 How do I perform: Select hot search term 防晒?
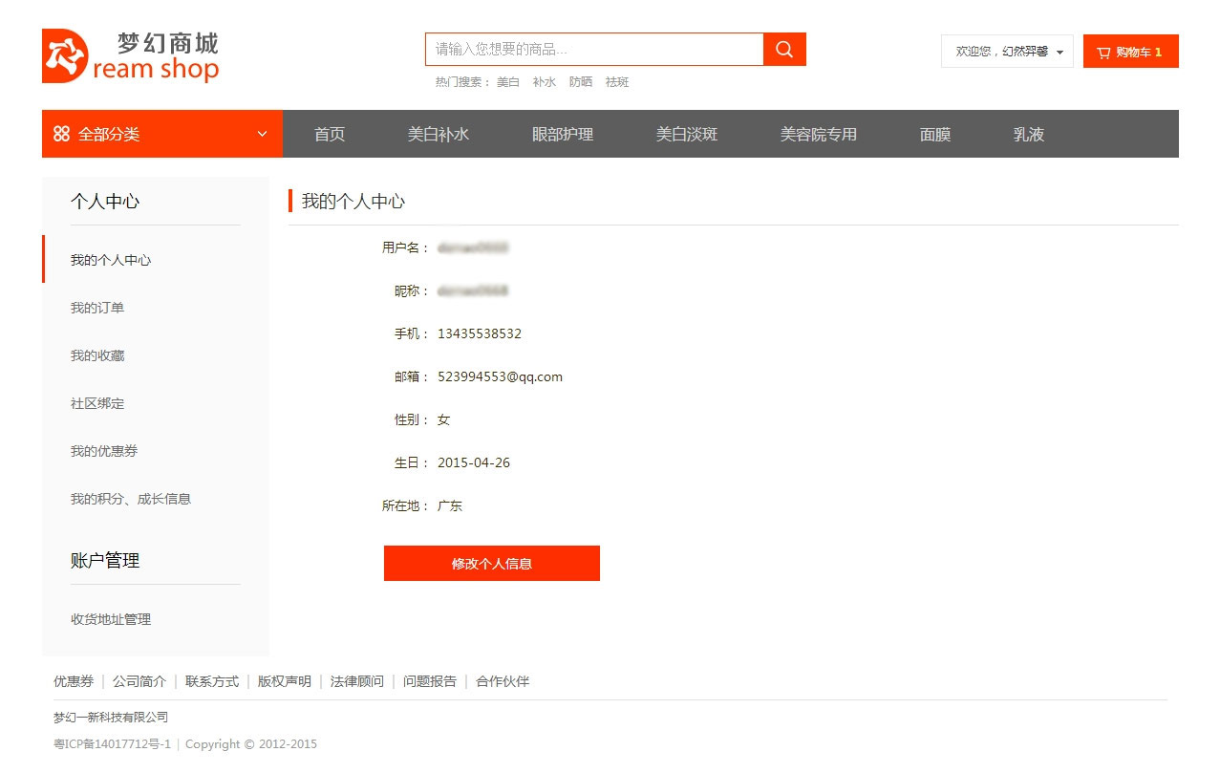(x=581, y=82)
